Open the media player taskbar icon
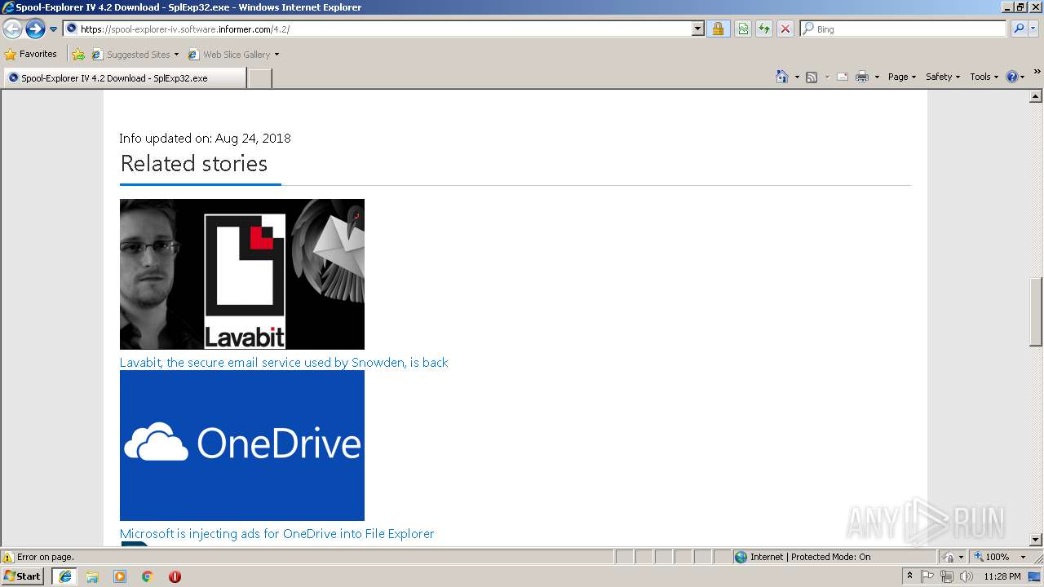The image size is (1044, 587). (x=120, y=576)
